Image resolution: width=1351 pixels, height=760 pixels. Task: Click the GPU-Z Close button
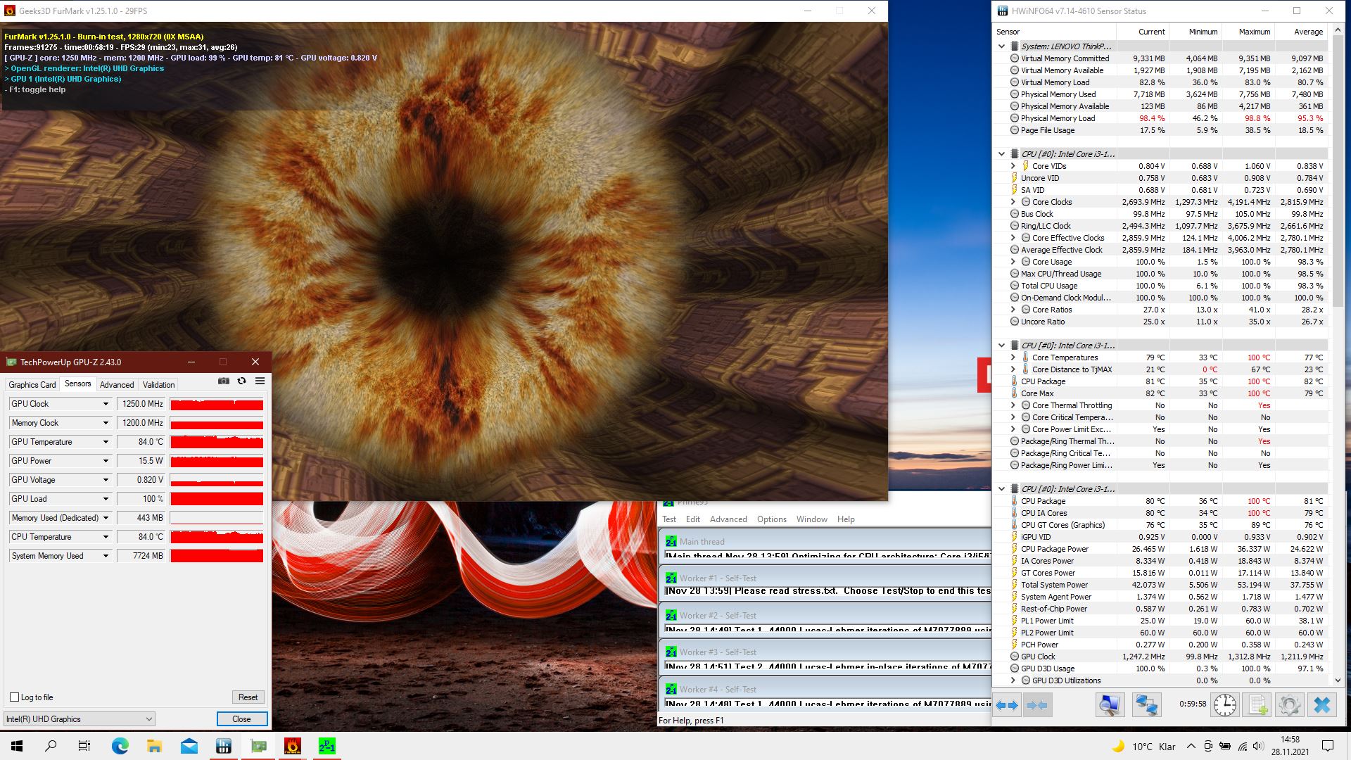(x=241, y=719)
